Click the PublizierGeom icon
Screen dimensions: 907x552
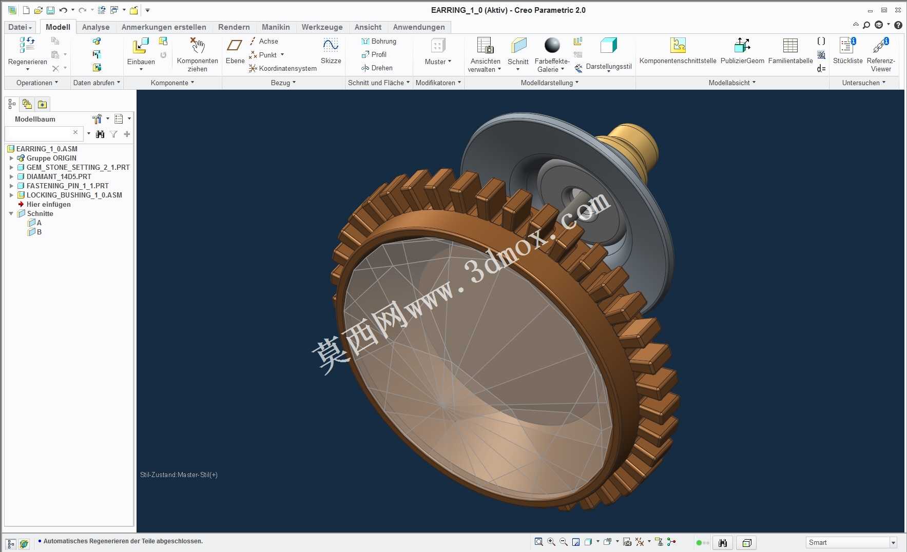click(x=742, y=45)
